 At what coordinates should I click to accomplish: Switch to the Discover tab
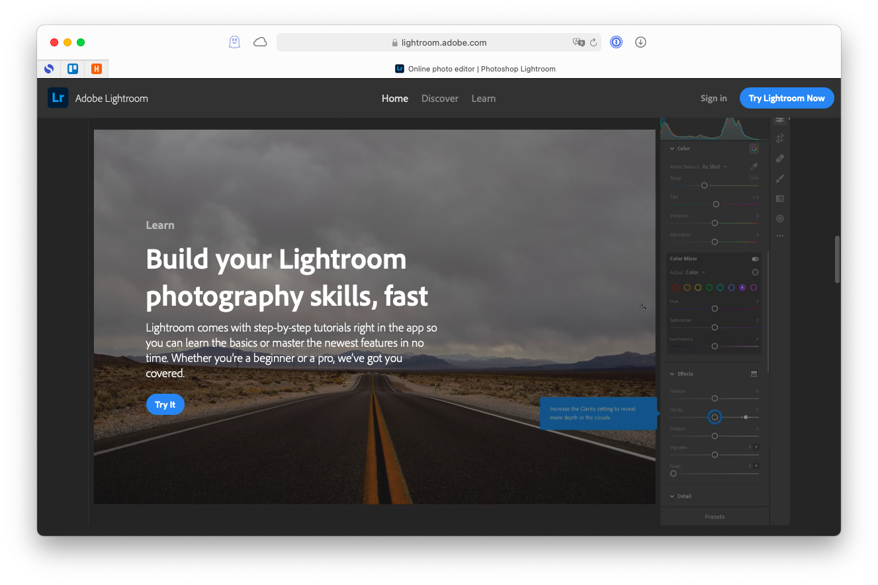click(439, 98)
